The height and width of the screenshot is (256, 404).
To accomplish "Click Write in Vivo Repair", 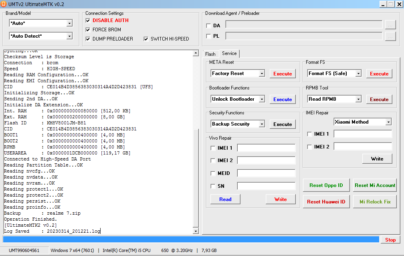I will pos(281,199).
